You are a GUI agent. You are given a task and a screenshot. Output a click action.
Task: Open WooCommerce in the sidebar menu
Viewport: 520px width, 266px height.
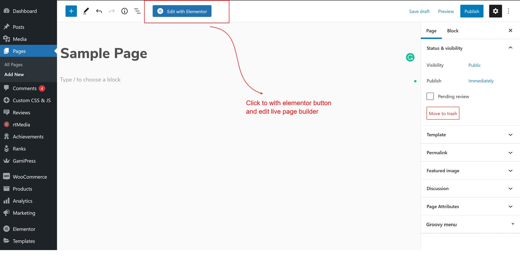point(29,177)
